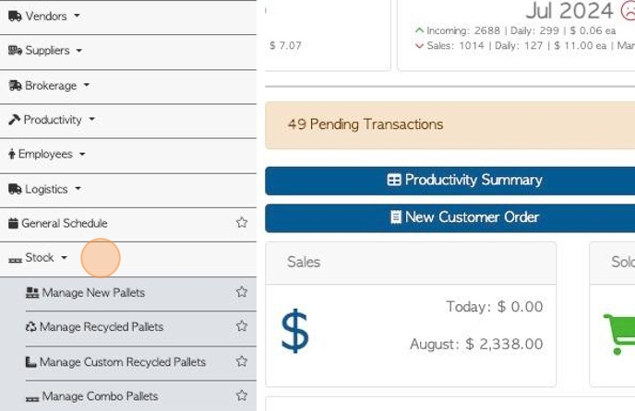Star Manage Combo Pallets as favorite
The image size is (635, 411).
point(242,396)
